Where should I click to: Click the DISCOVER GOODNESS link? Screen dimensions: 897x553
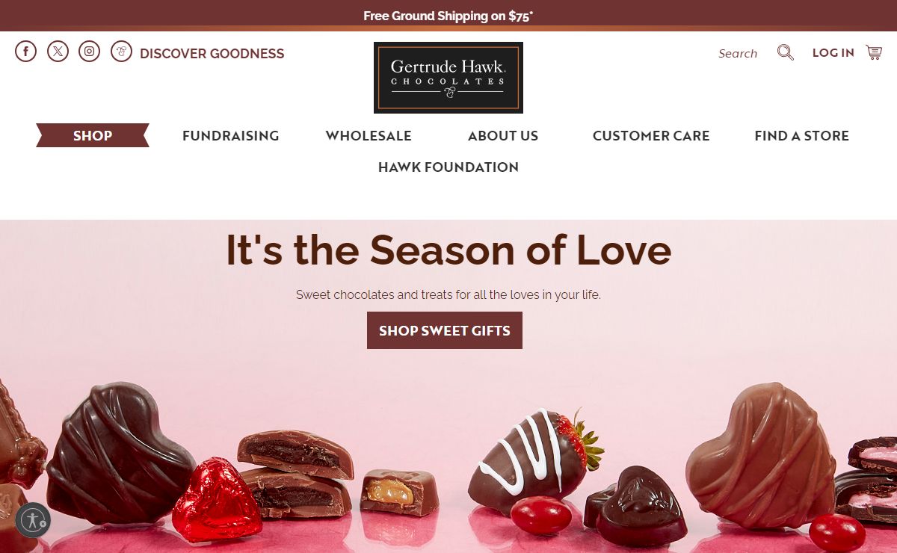tap(212, 54)
